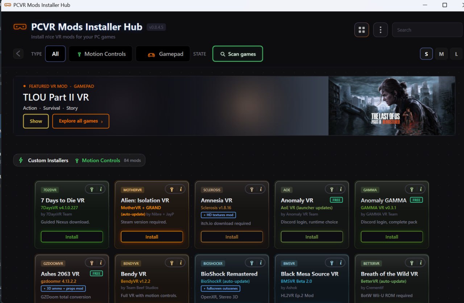Click the motion controller icon on Anomaly VR
This screenshot has width=464, height=303.
tap(332, 189)
